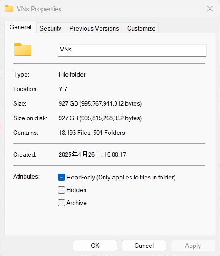Screen dimensions: 220x256
Task: Select the General tab
Action: 20,27
